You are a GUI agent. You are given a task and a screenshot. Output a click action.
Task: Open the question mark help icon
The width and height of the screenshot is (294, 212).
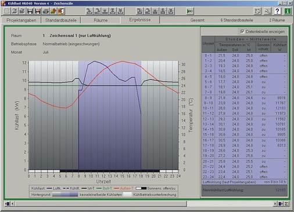277,11
